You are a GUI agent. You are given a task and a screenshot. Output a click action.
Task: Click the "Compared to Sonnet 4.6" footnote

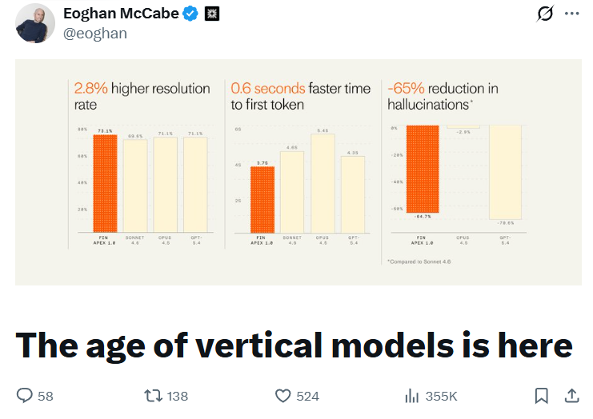pyautogui.click(x=419, y=261)
